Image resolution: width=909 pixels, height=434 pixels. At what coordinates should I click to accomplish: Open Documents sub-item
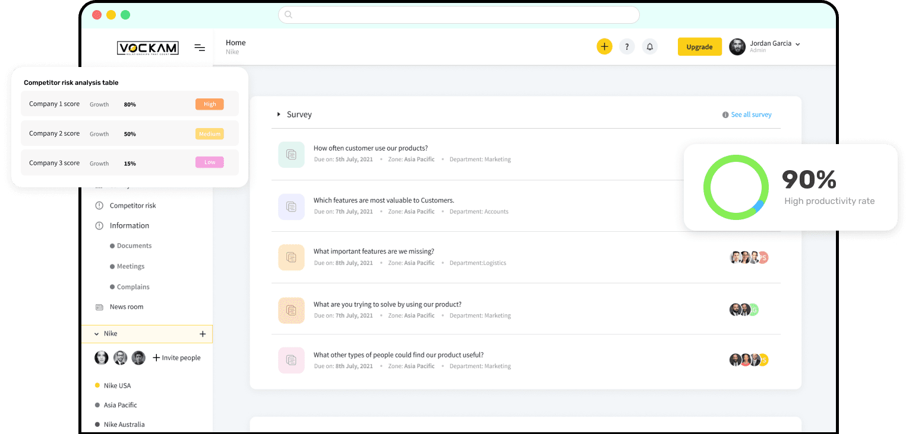(x=134, y=246)
